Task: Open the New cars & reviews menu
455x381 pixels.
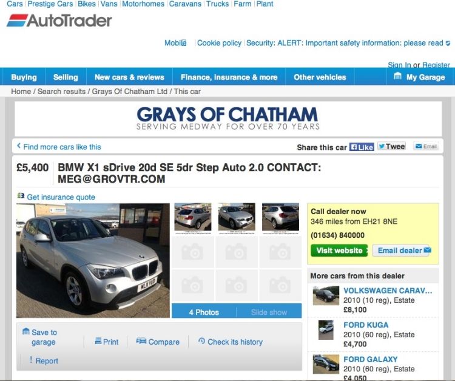Action: point(129,77)
